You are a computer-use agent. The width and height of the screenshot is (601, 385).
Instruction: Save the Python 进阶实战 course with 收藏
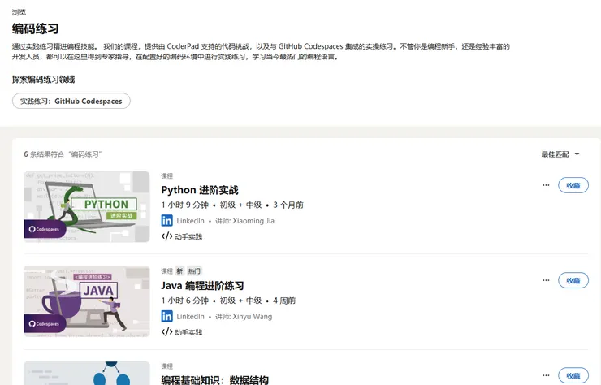[x=573, y=185]
